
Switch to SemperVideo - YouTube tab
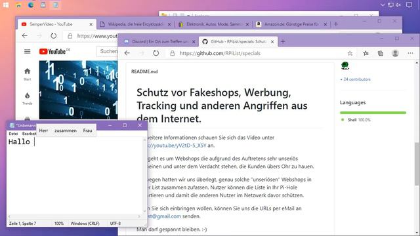(57, 24)
